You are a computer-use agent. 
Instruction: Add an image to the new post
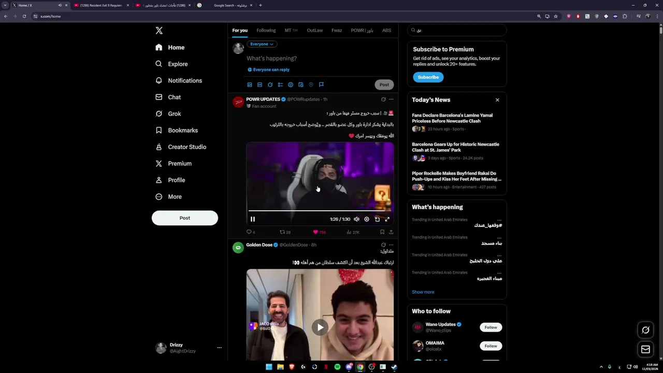(x=250, y=84)
